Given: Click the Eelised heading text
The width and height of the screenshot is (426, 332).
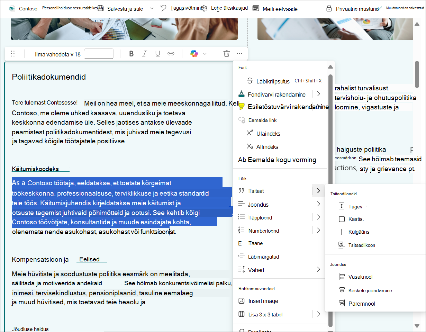Looking at the screenshot, I should 89,259.
